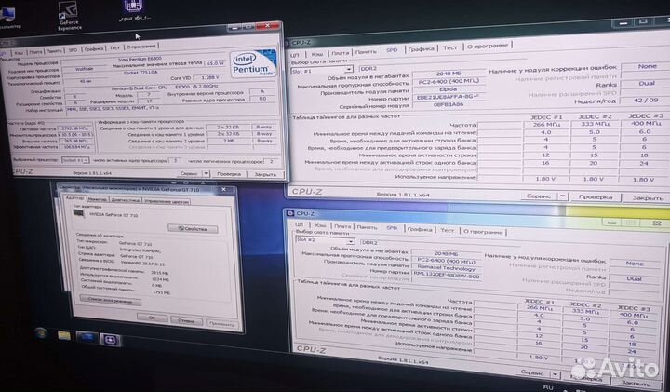Click Применить in adapter dialog

pyautogui.click(x=221, y=324)
